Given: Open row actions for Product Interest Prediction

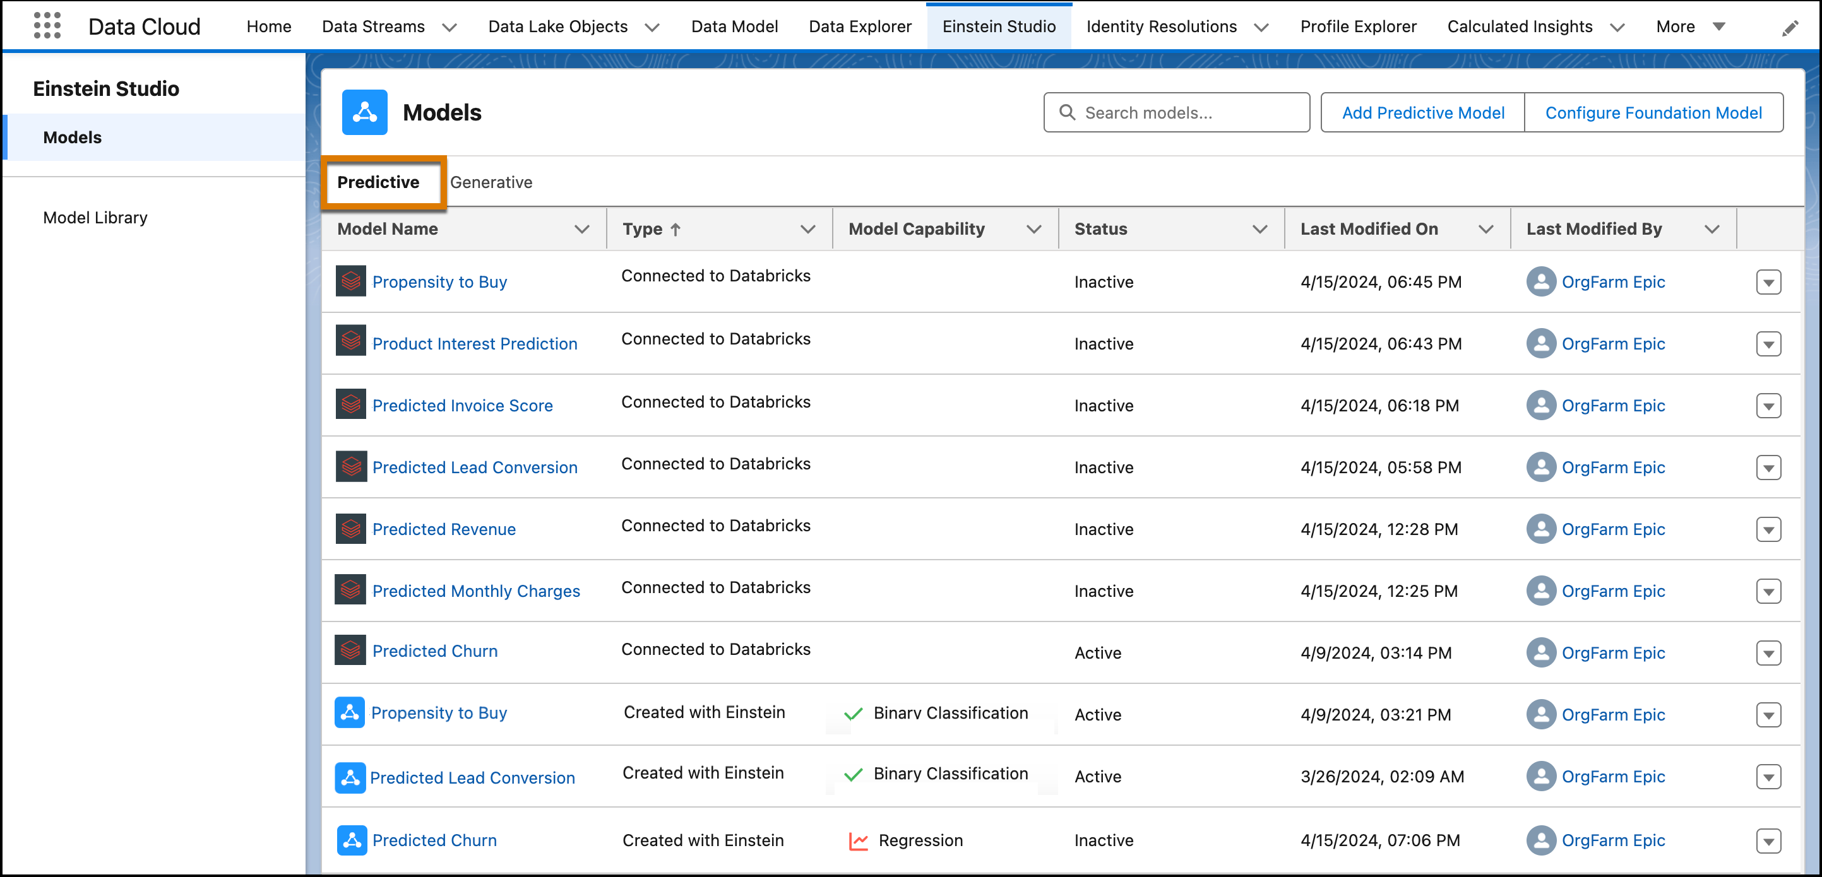Looking at the screenshot, I should (x=1768, y=344).
